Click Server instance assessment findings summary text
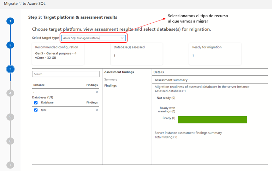Viewport: 272px width, 171px height. click(x=188, y=133)
